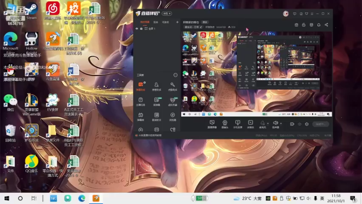Switch to the third scene tab
The image size is (362, 204).
click(x=166, y=22)
